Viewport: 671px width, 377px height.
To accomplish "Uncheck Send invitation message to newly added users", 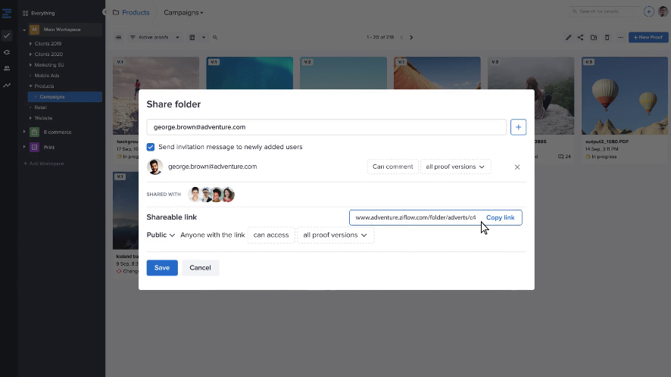I will 151,147.
